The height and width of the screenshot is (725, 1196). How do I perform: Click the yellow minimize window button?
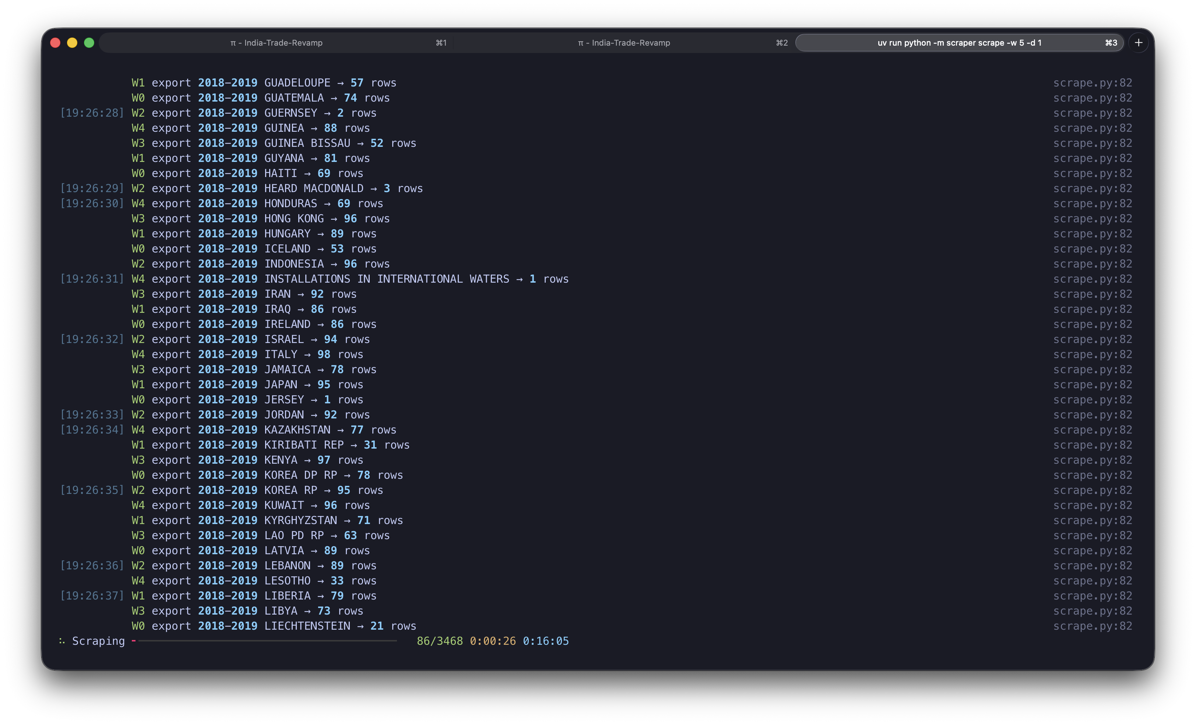pos(72,43)
